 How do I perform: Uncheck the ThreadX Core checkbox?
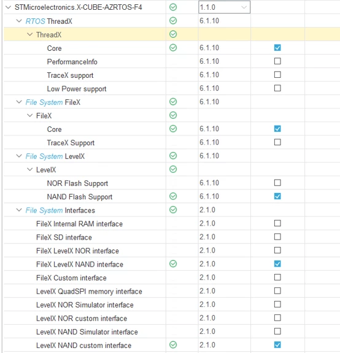[x=277, y=48]
